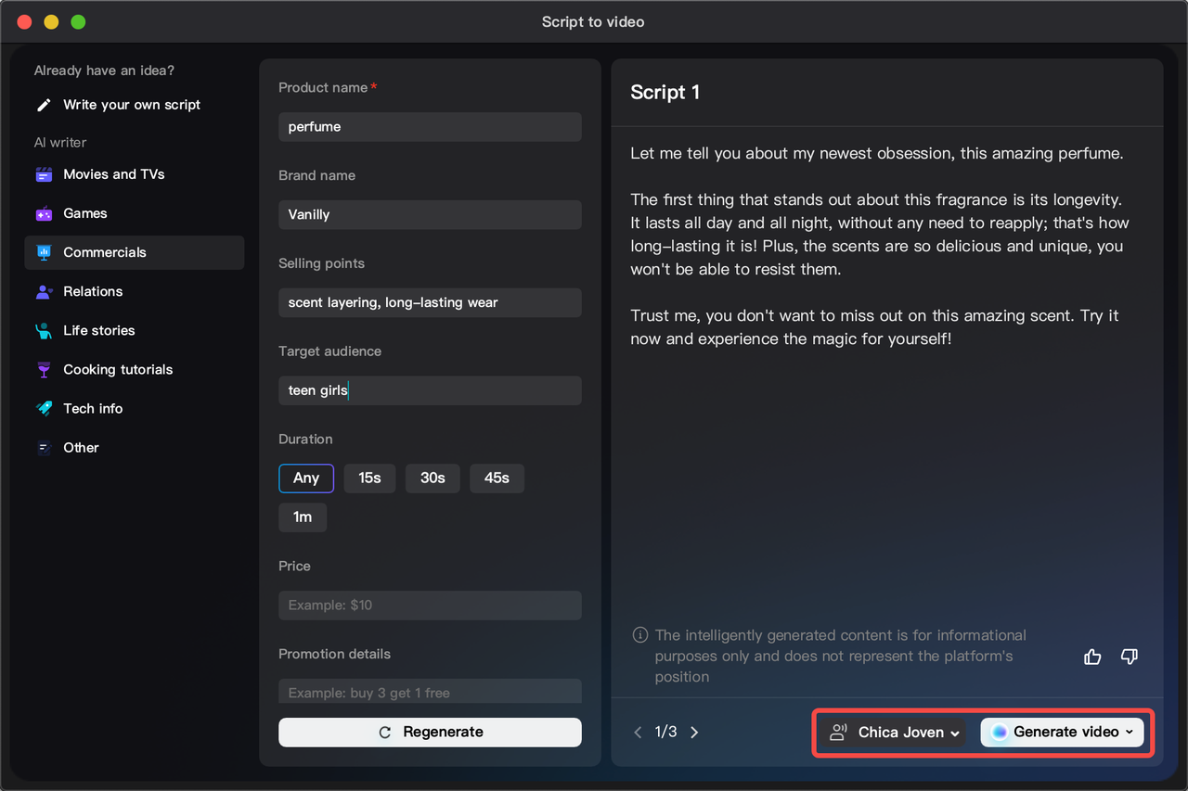
Task: Select the Life stories category
Action: (x=135, y=330)
